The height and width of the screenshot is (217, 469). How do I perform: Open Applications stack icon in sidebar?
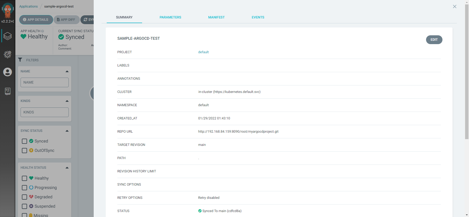[x=8, y=36]
